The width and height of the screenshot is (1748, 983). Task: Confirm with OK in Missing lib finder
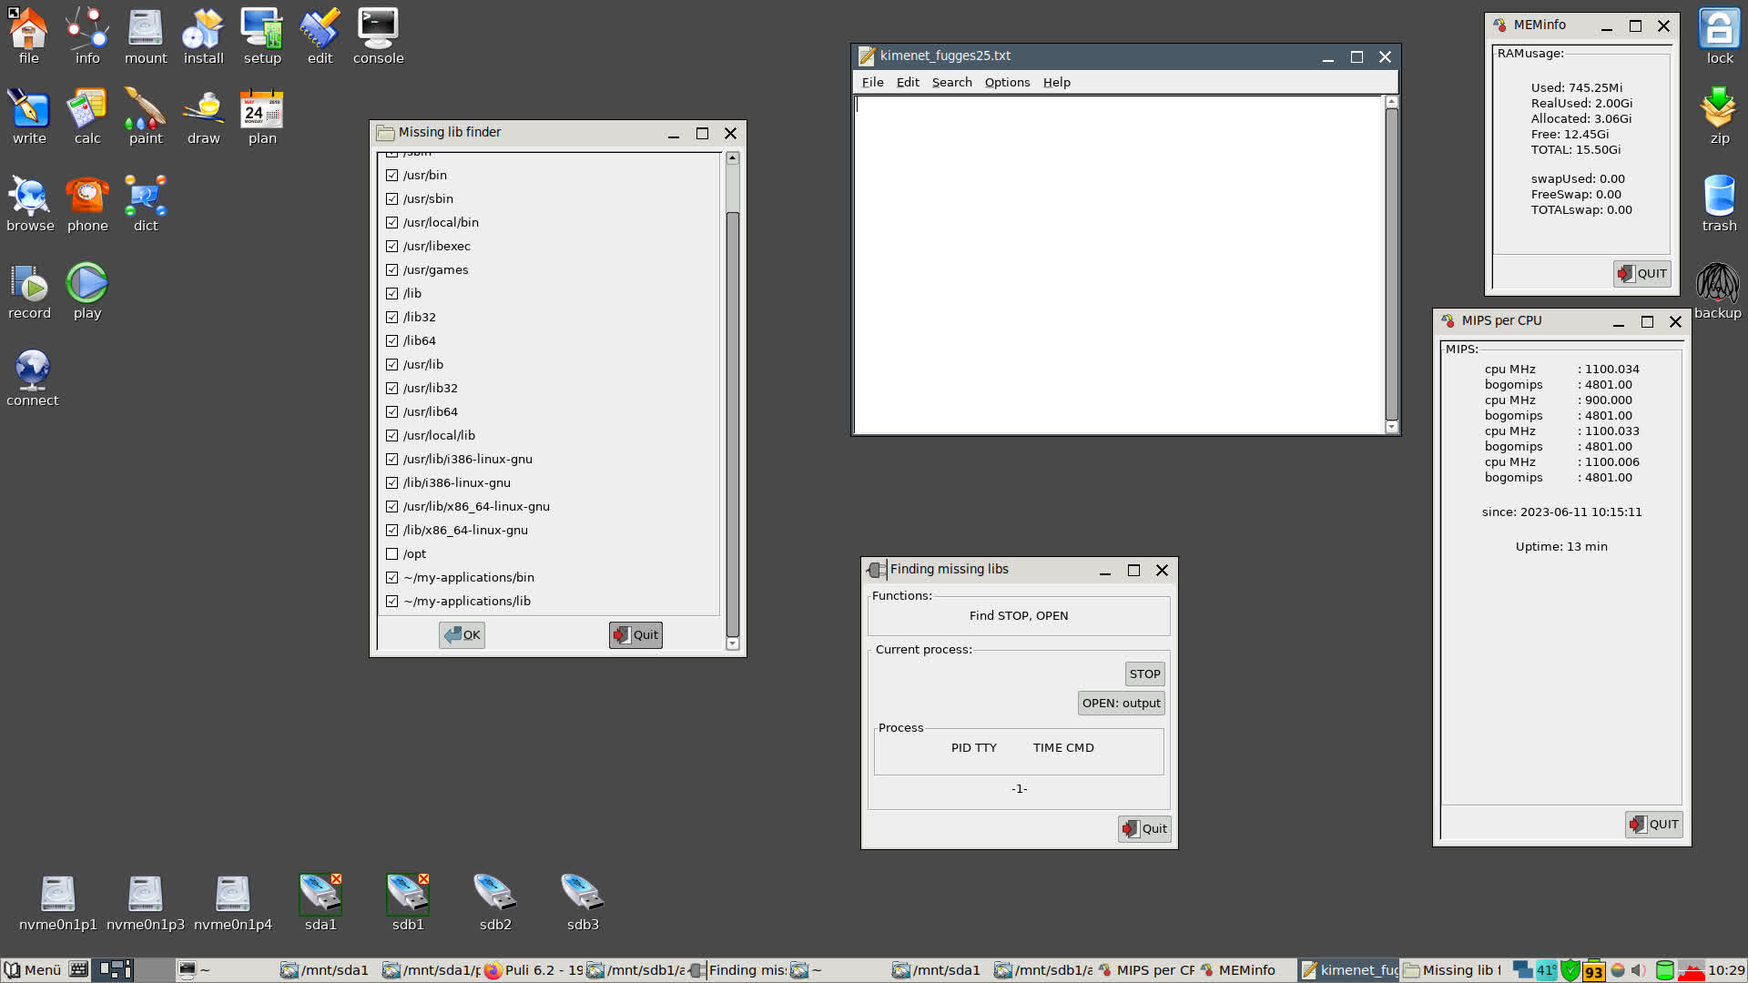pyautogui.click(x=462, y=634)
